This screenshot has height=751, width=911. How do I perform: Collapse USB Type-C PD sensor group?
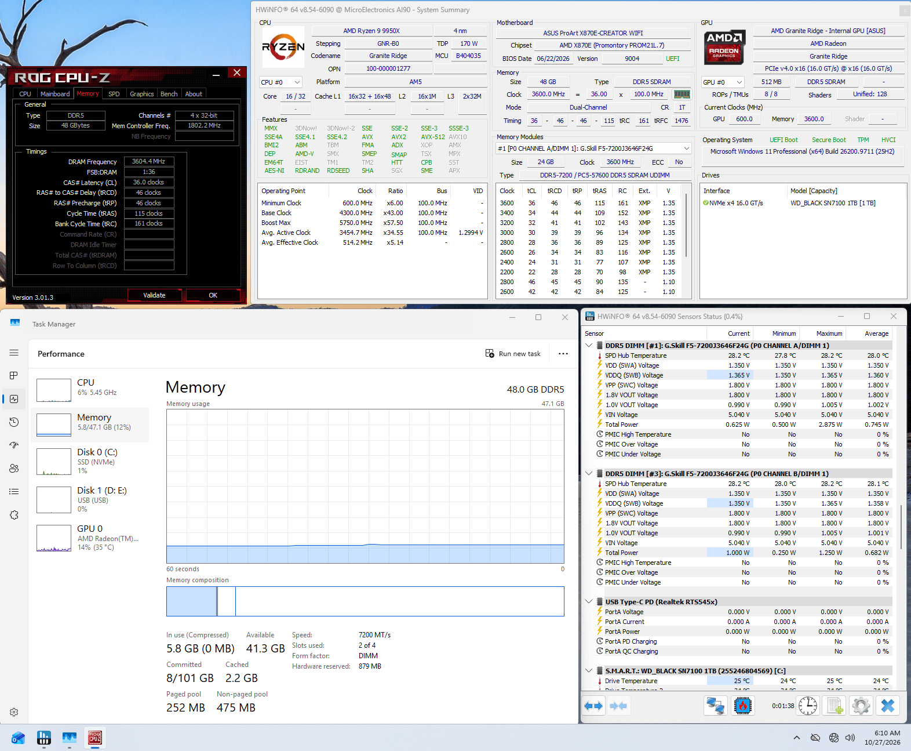[589, 602]
